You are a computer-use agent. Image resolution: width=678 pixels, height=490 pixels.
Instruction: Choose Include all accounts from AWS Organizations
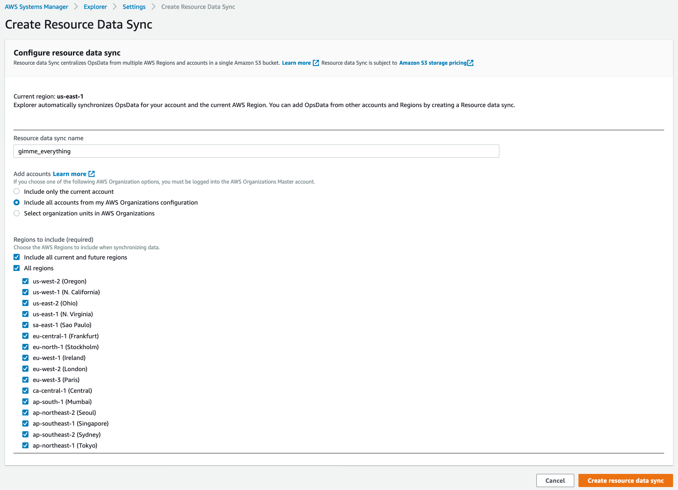point(17,202)
